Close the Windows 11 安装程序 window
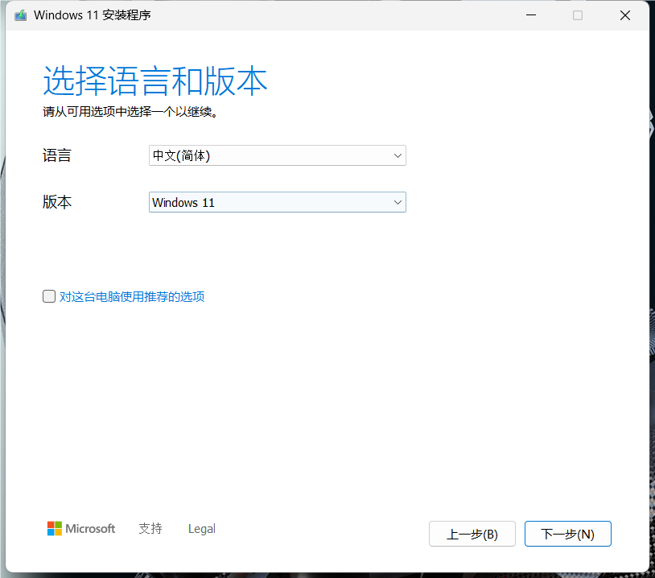The width and height of the screenshot is (655, 578). click(x=624, y=15)
